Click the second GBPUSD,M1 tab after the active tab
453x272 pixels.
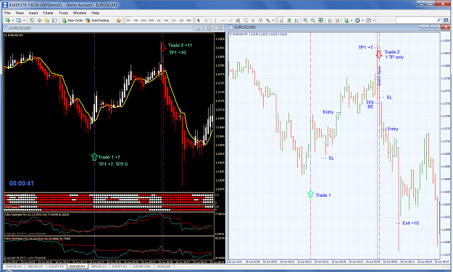(x=99, y=266)
